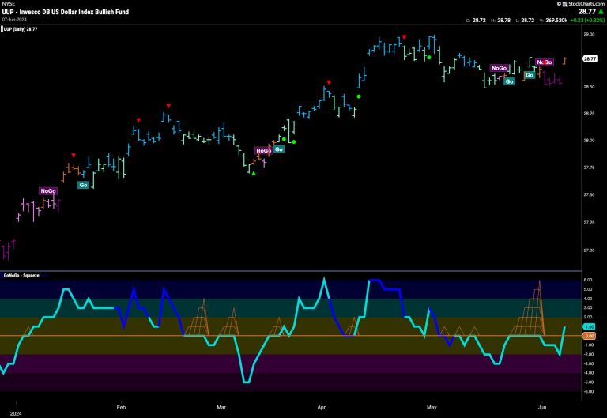Click the green upward triangle marker in March

[x=254, y=174]
